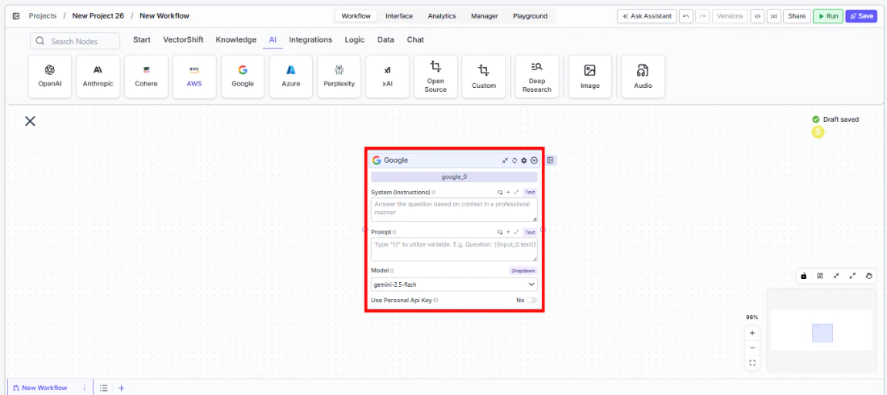The height and width of the screenshot is (395, 887).
Task: Click the Share button
Action: pos(797,16)
